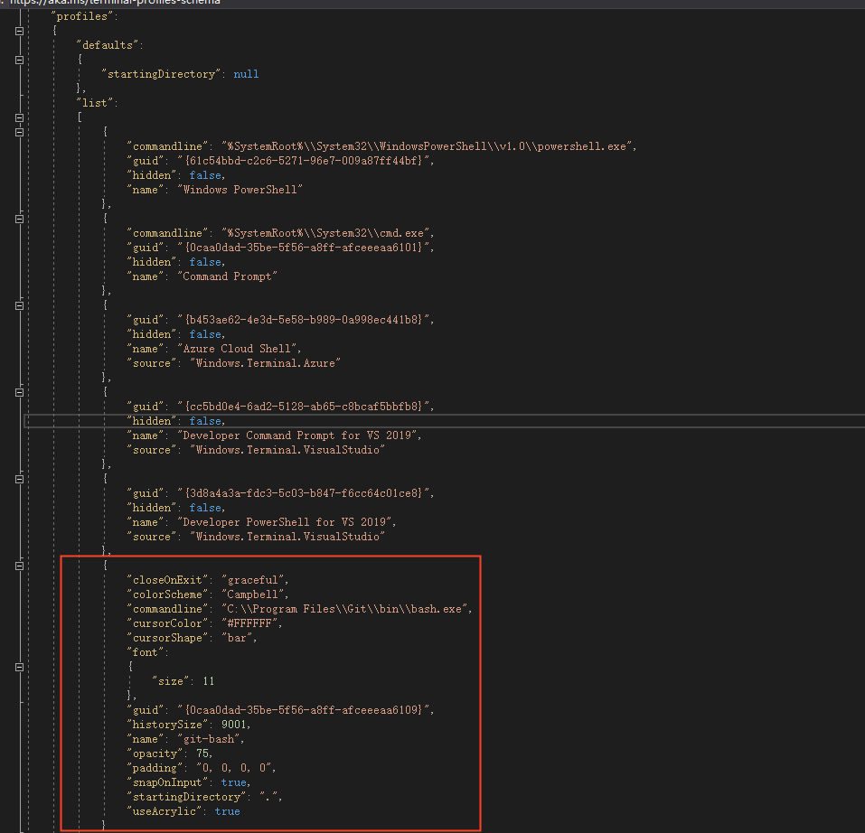Click "Developer PowerShell for VS 2019" name

[284, 522]
